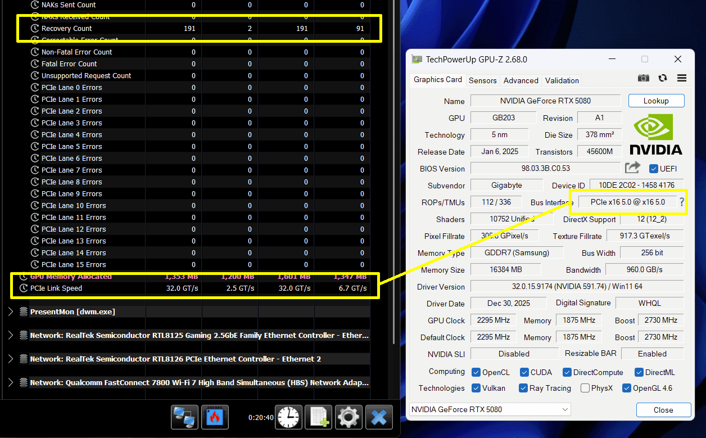The width and height of the screenshot is (706, 438).
Task: Click the Boost clock 2730 MHz in GPU Clock row
Action: (661, 320)
